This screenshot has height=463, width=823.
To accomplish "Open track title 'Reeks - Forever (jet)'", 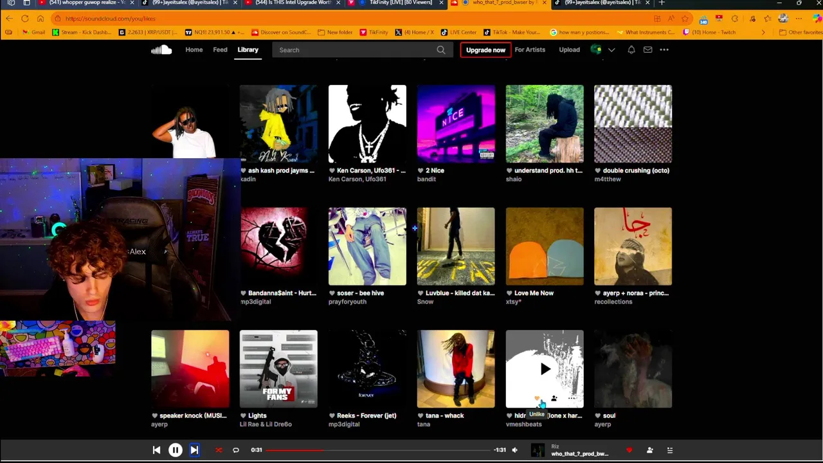I will (366, 415).
